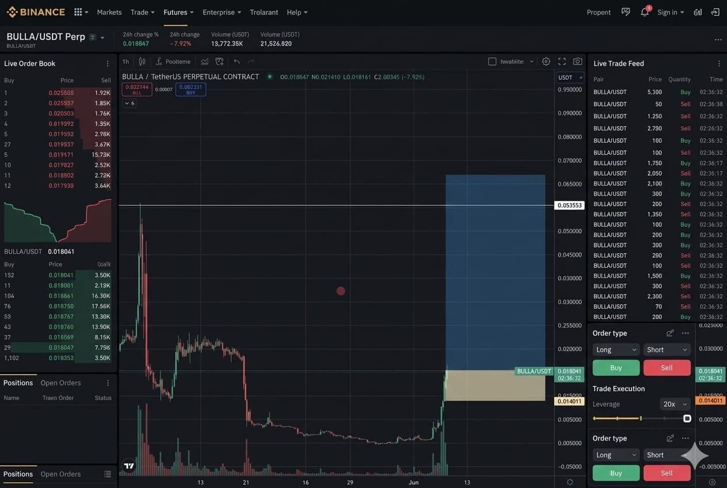This screenshot has width=727, height=488.
Task: Click the chart compare line icon
Action: pos(204,62)
